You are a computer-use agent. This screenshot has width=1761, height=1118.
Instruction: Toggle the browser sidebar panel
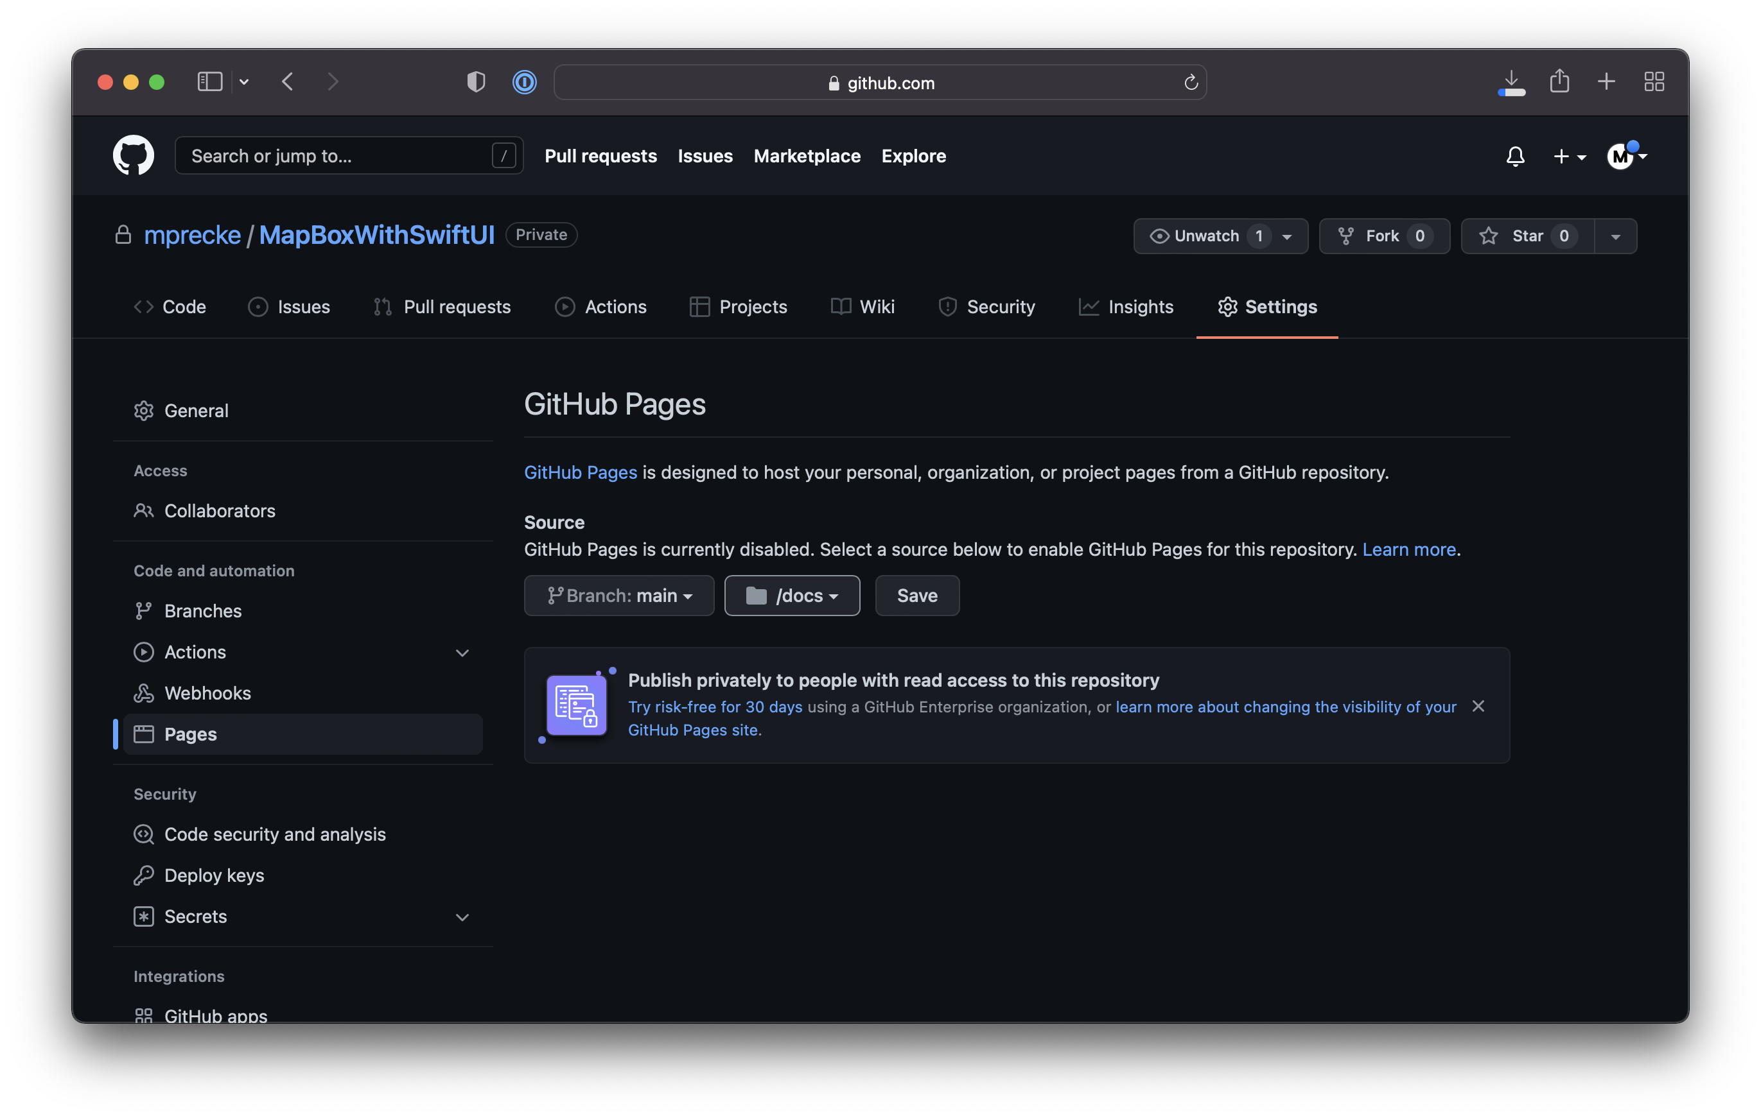click(x=210, y=82)
